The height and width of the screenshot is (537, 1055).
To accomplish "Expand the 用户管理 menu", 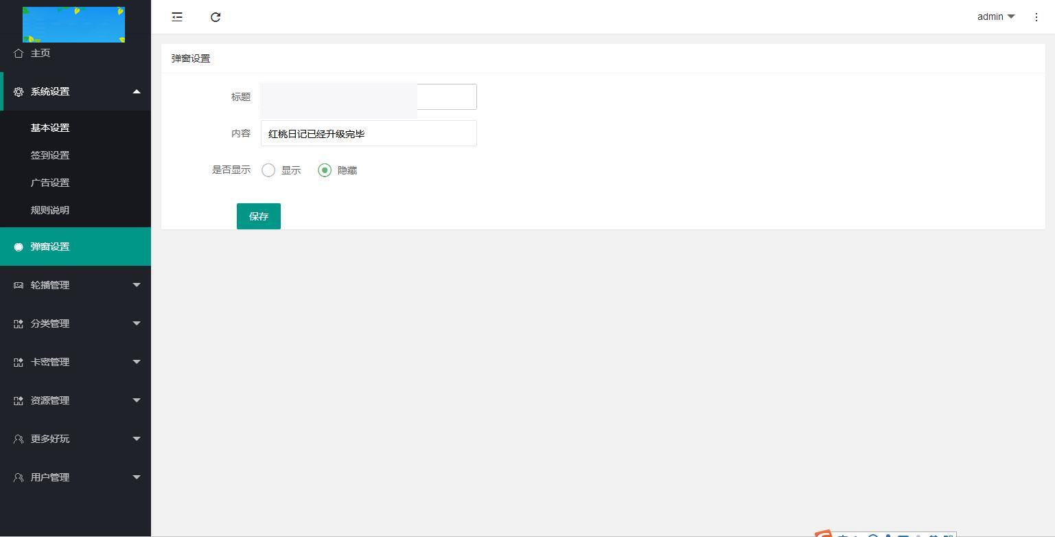I will (76, 477).
